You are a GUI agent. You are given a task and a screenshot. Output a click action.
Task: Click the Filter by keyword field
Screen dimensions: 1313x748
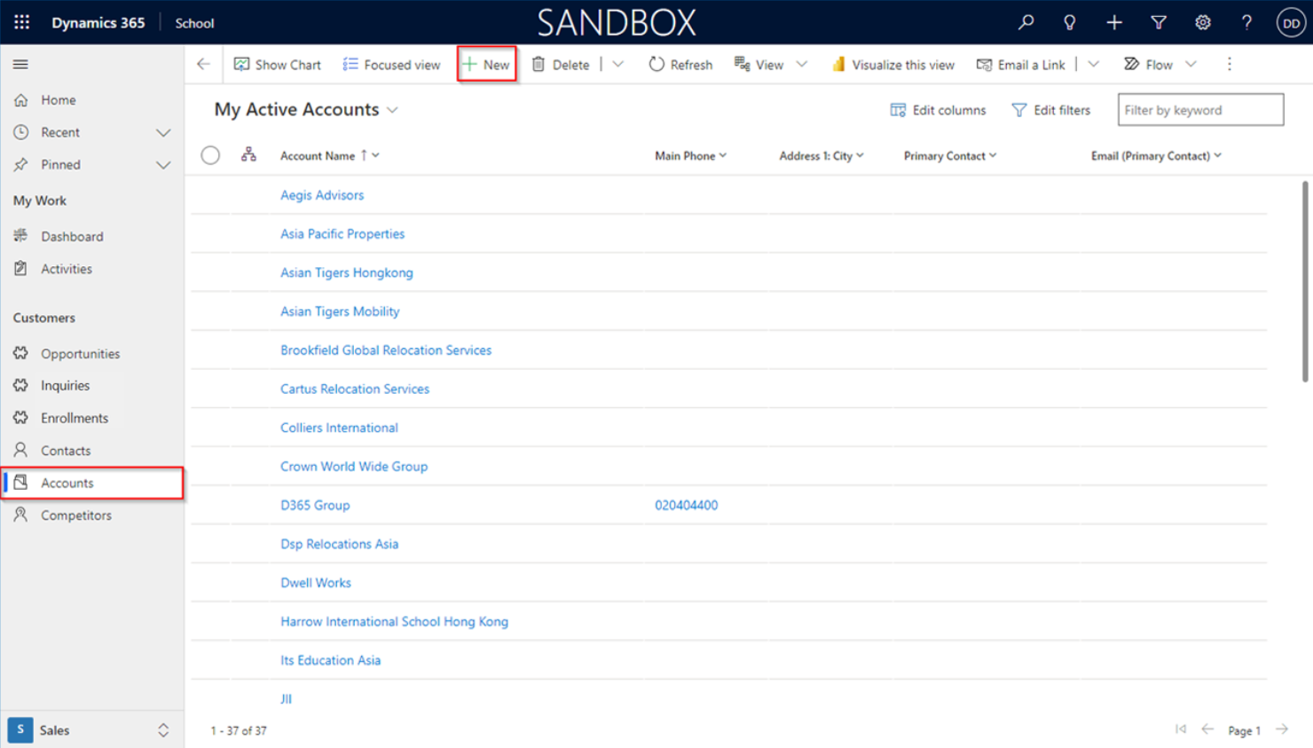pyautogui.click(x=1199, y=110)
